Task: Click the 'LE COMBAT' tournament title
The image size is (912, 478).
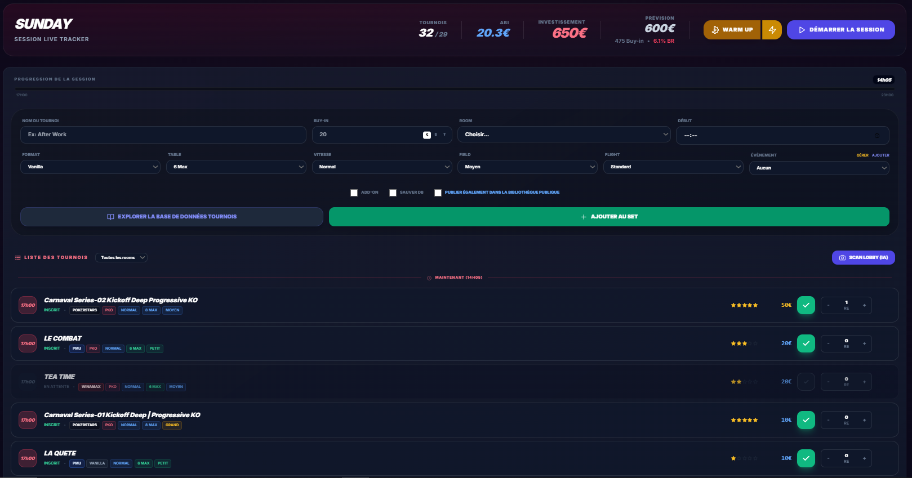Action: coord(63,338)
